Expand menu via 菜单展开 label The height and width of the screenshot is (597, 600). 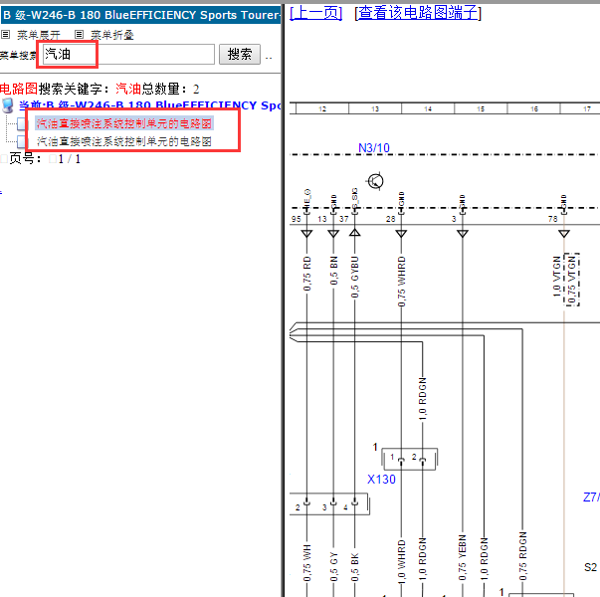pos(39,35)
